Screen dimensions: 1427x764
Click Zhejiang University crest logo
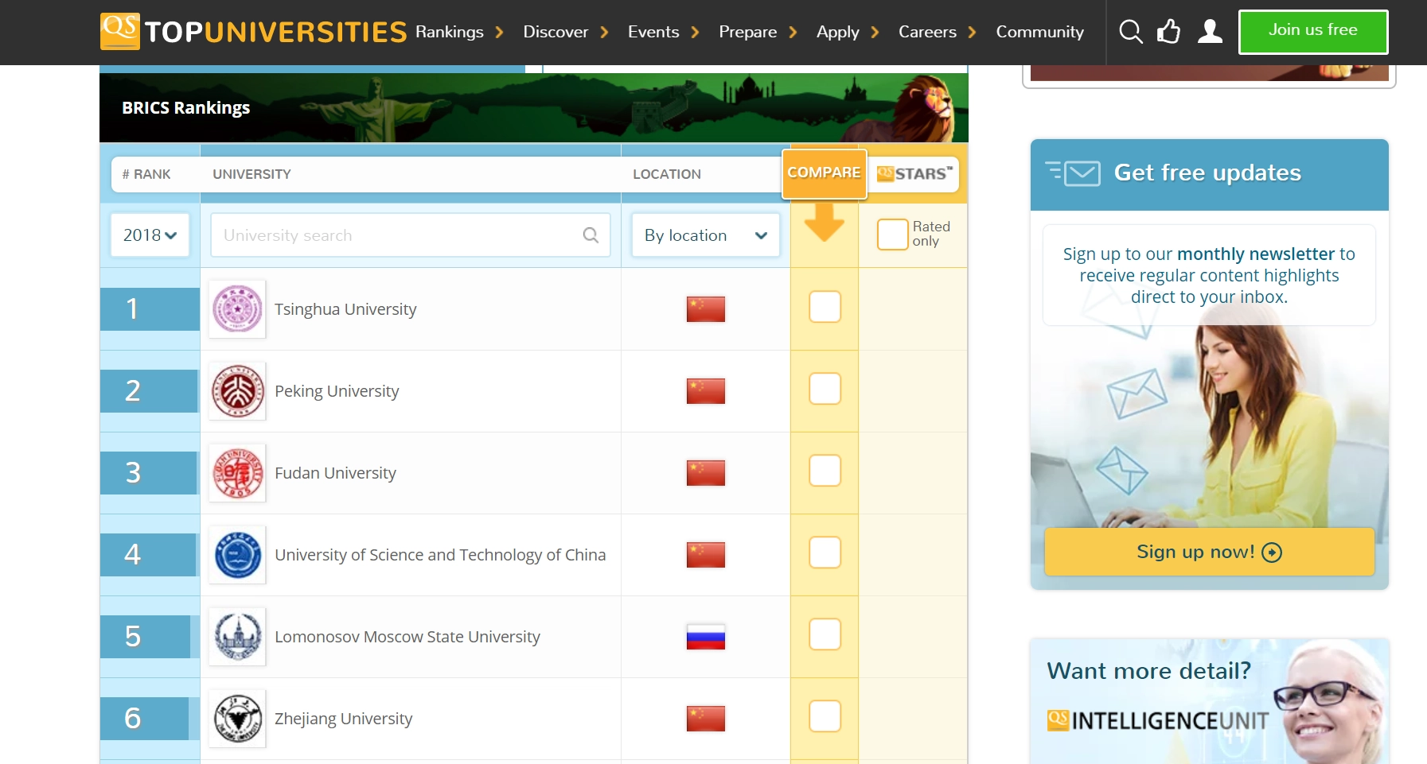237,719
